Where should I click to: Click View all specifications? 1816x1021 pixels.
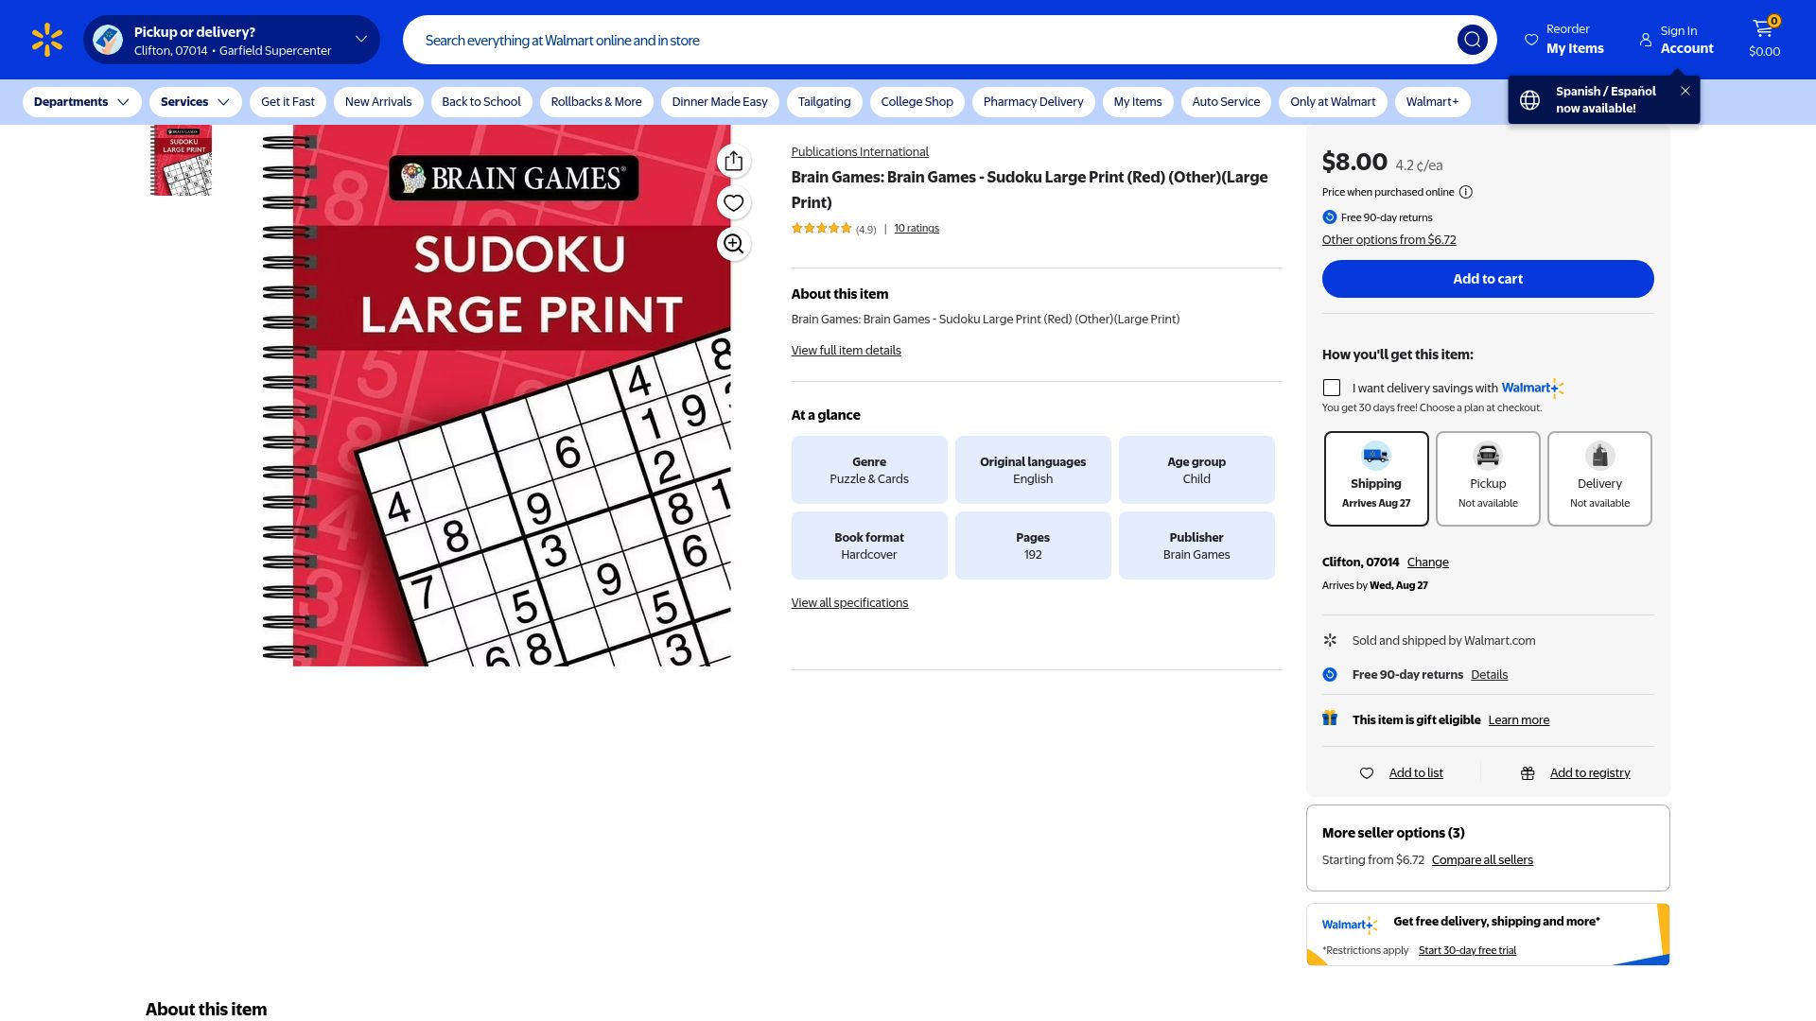849,603
